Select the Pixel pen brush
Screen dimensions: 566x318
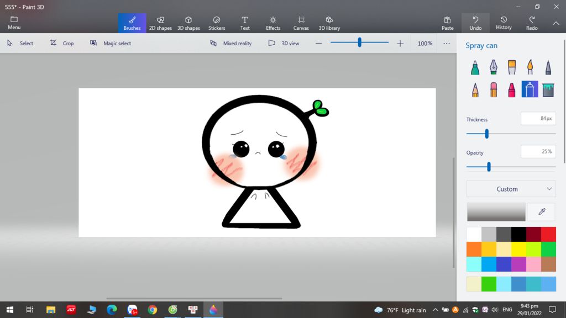coord(548,67)
